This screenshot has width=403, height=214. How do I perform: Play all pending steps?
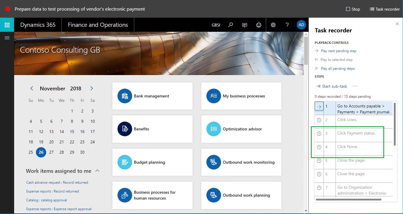(335, 69)
